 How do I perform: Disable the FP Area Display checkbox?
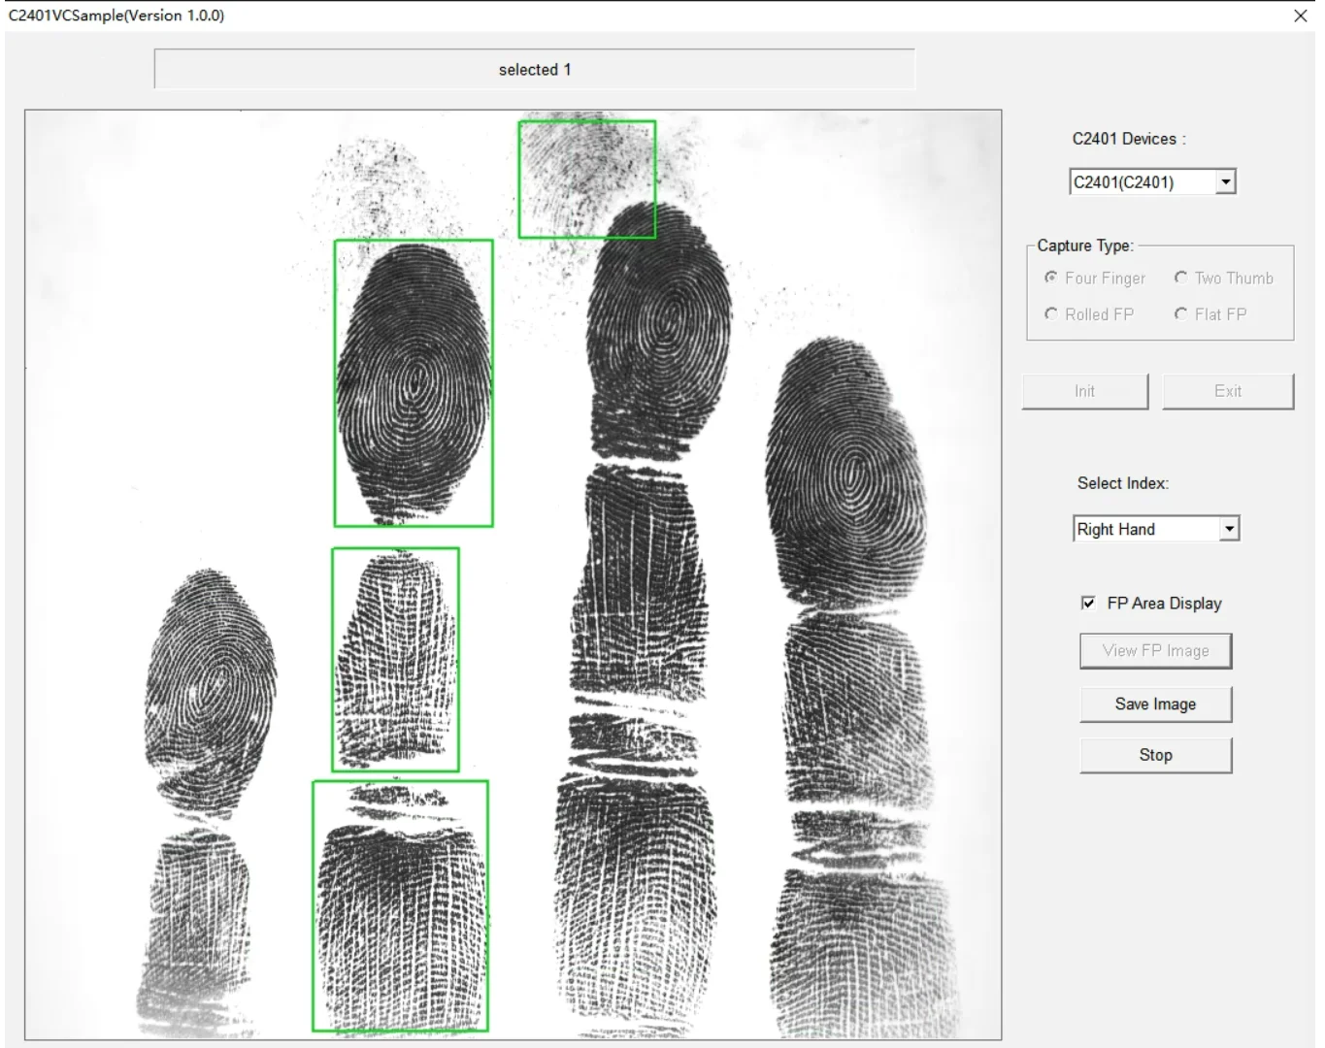1089,603
